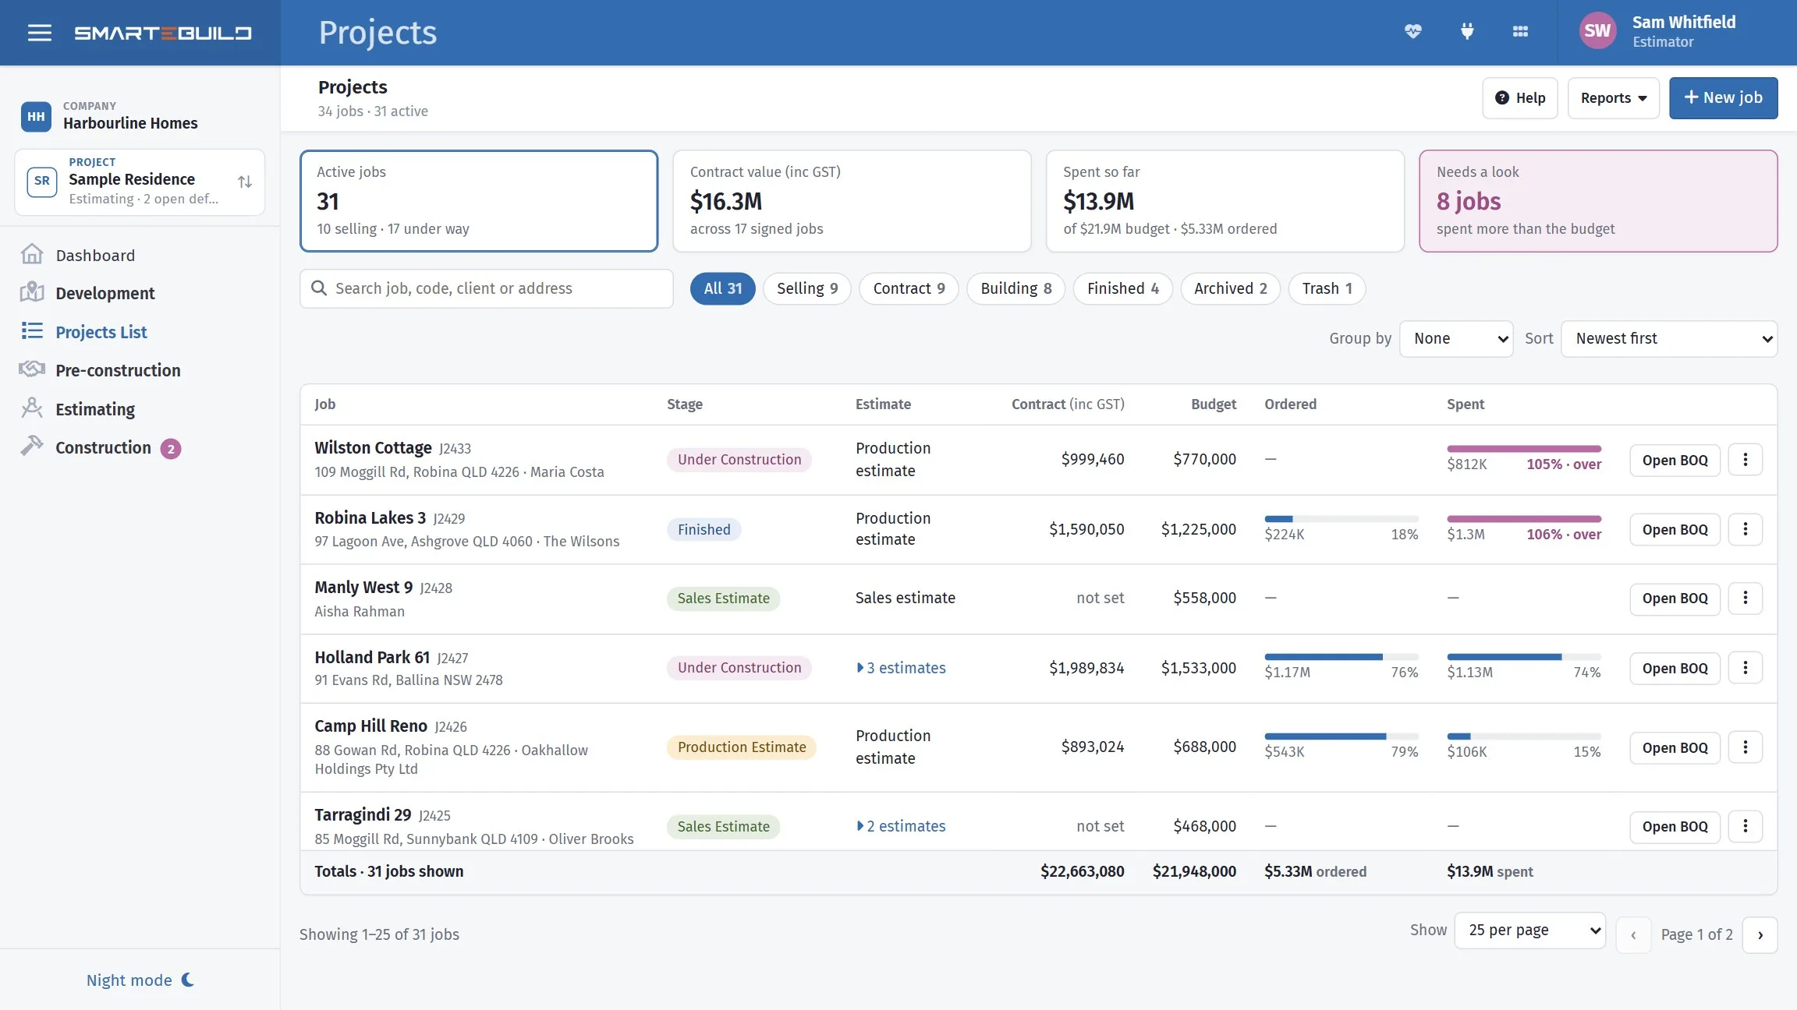Click Holland Park 61 ordered progress bar
This screenshot has height=1010, width=1797.
click(1341, 657)
